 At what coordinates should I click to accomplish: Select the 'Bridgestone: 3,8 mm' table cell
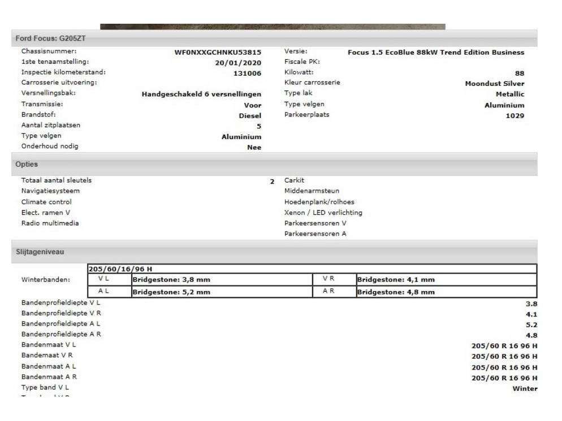222,280
